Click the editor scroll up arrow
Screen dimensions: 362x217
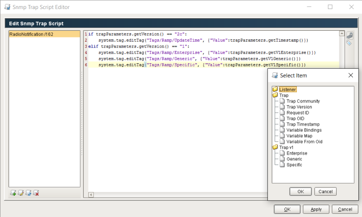[x=342, y=34]
